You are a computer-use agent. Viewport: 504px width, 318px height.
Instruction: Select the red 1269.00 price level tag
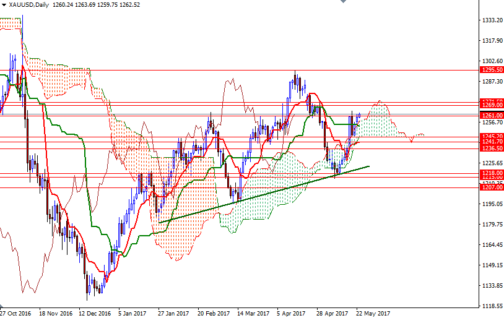(492, 106)
